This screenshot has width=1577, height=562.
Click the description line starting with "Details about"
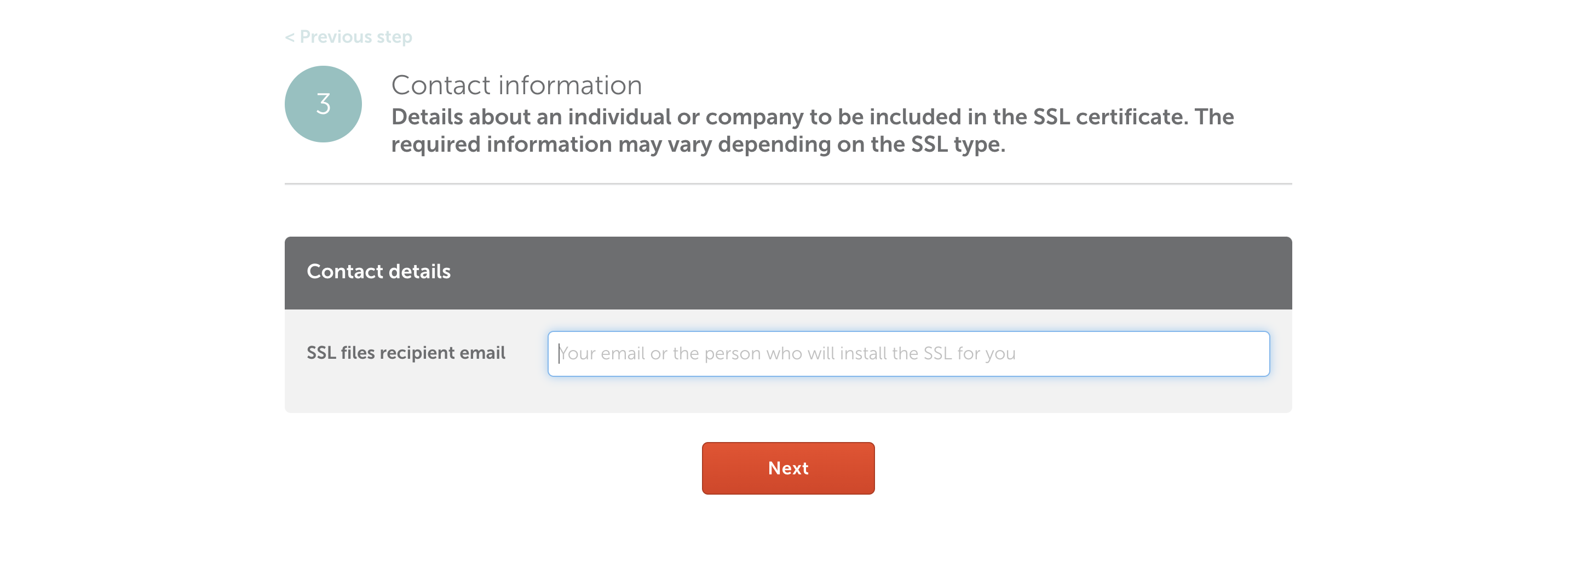pos(811,117)
